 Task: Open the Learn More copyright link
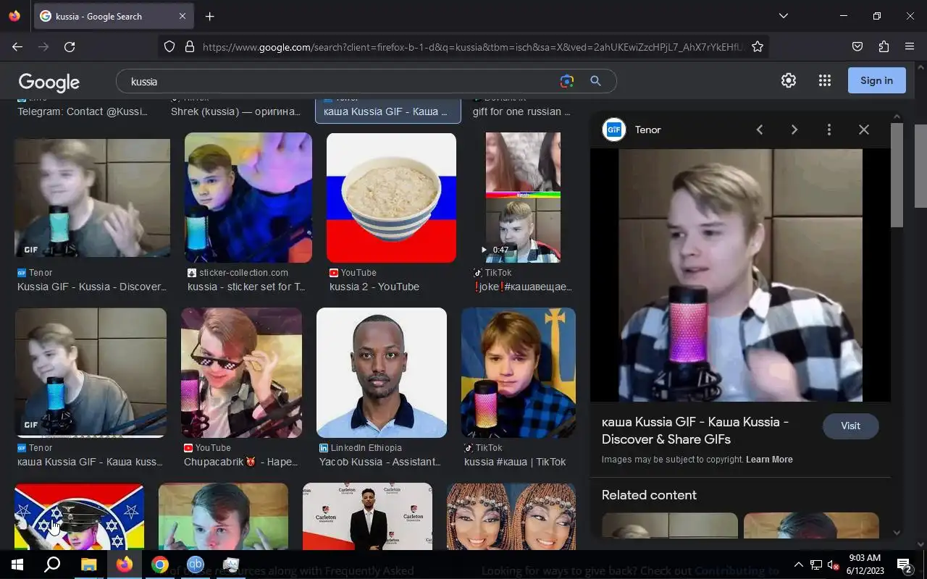769,460
